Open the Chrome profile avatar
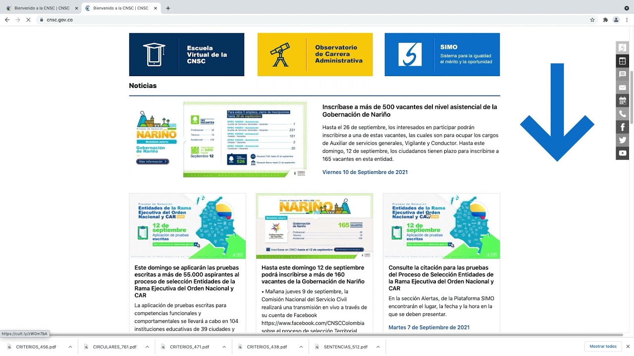Viewport: 634px width, 356px height. coord(616,20)
